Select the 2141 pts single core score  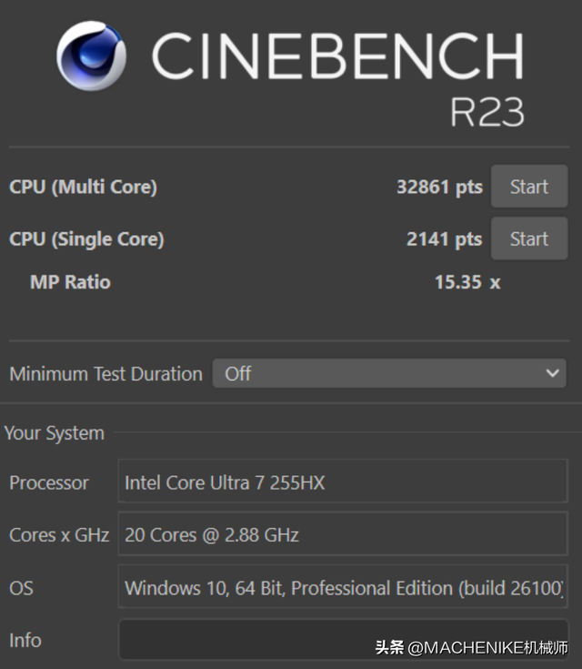[445, 238]
